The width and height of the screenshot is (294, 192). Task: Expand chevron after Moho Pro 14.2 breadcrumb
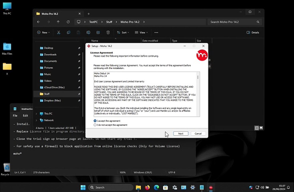[144, 22]
